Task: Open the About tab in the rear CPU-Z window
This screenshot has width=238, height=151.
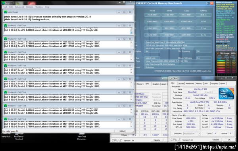Action: click(164, 84)
